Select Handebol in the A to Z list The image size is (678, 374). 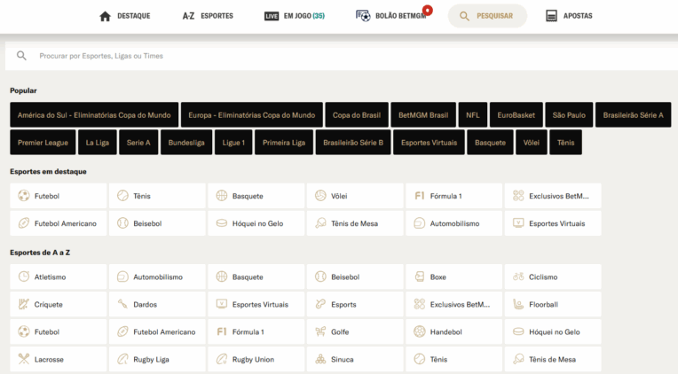tap(455, 332)
